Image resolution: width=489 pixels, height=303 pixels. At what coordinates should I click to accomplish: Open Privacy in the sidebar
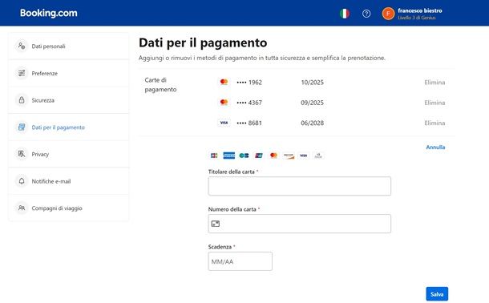click(x=69, y=154)
